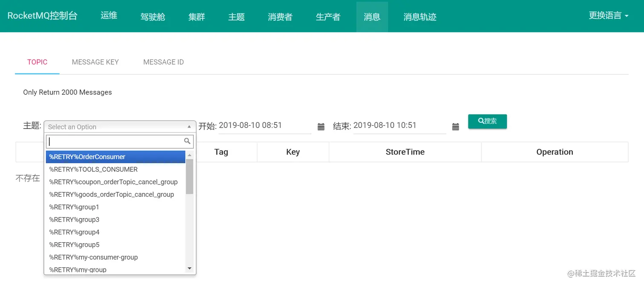This screenshot has width=644, height=286.
Task: Switch to the MESSAGE ID tab
Action: pyautogui.click(x=164, y=62)
